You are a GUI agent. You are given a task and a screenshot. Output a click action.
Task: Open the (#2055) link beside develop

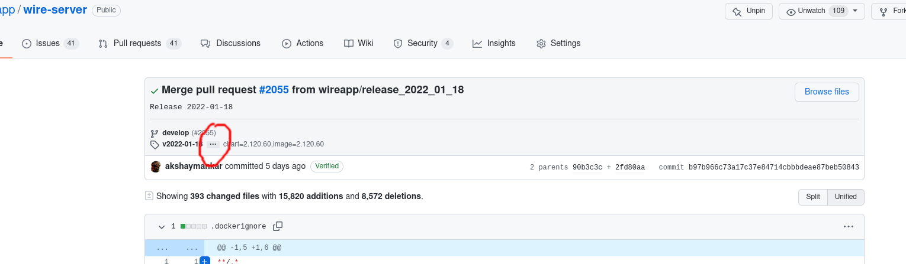click(x=204, y=133)
